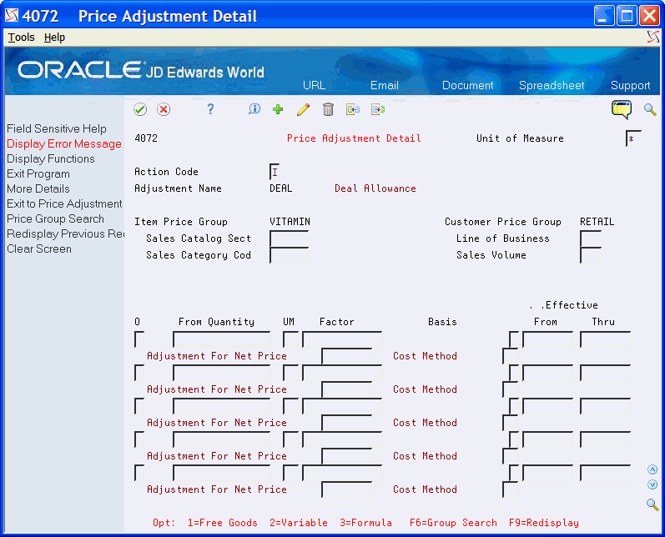Image resolution: width=665 pixels, height=537 pixels.
Task: Select Clear Screen in sidebar
Action: 39,248
